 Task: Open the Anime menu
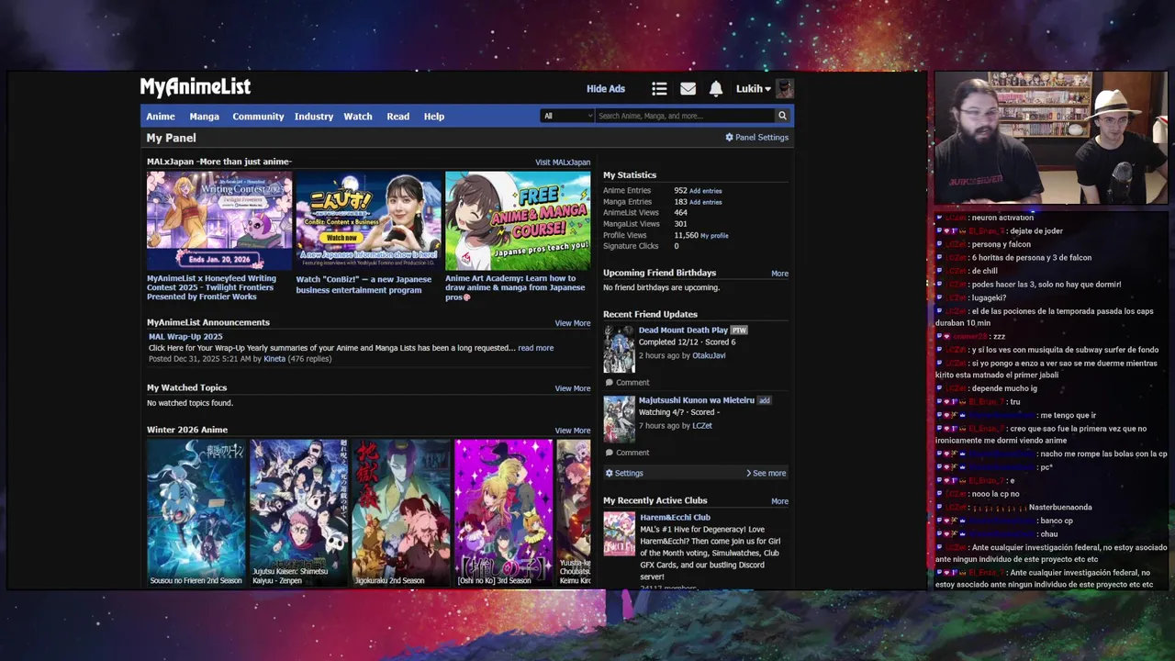(x=161, y=117)
